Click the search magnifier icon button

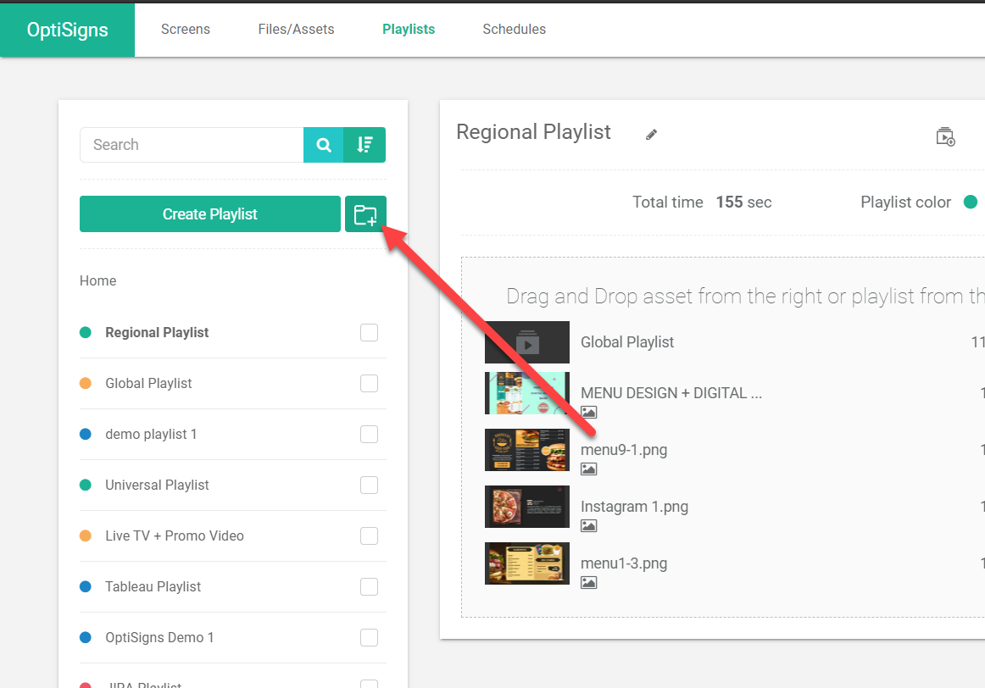click(324, 145)
